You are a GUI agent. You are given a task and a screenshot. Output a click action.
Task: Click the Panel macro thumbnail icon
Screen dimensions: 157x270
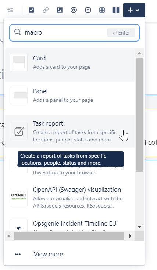coord(19,96)
